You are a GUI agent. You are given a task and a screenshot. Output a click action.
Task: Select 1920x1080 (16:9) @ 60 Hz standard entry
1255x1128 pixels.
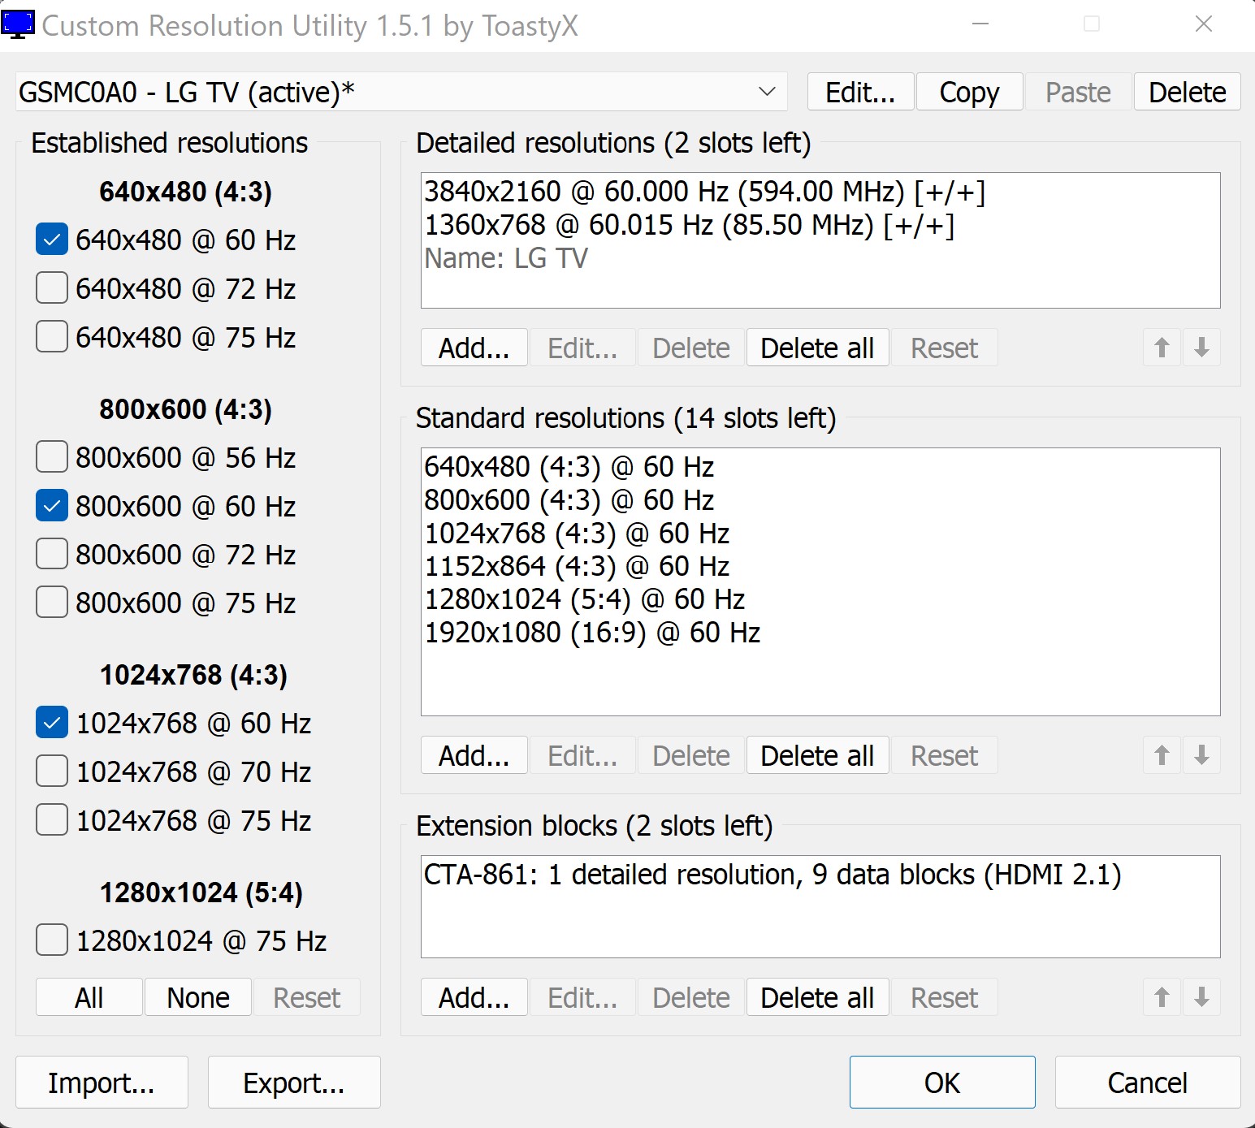592,633
